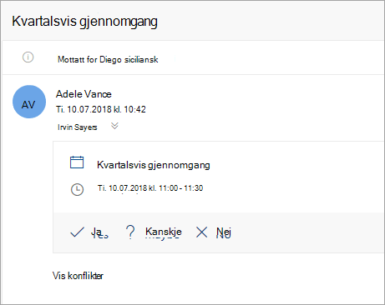
Task: Click the received timestamp 'Ti. 10.07.2018 kl. 10:42'
Action: pos(101,109)
